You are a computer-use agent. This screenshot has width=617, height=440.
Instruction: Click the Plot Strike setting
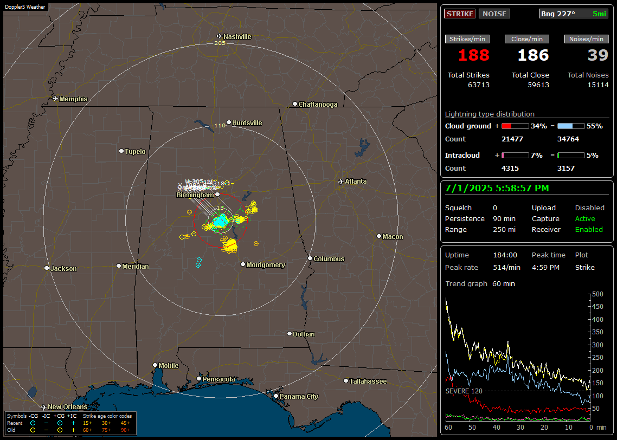584,267
